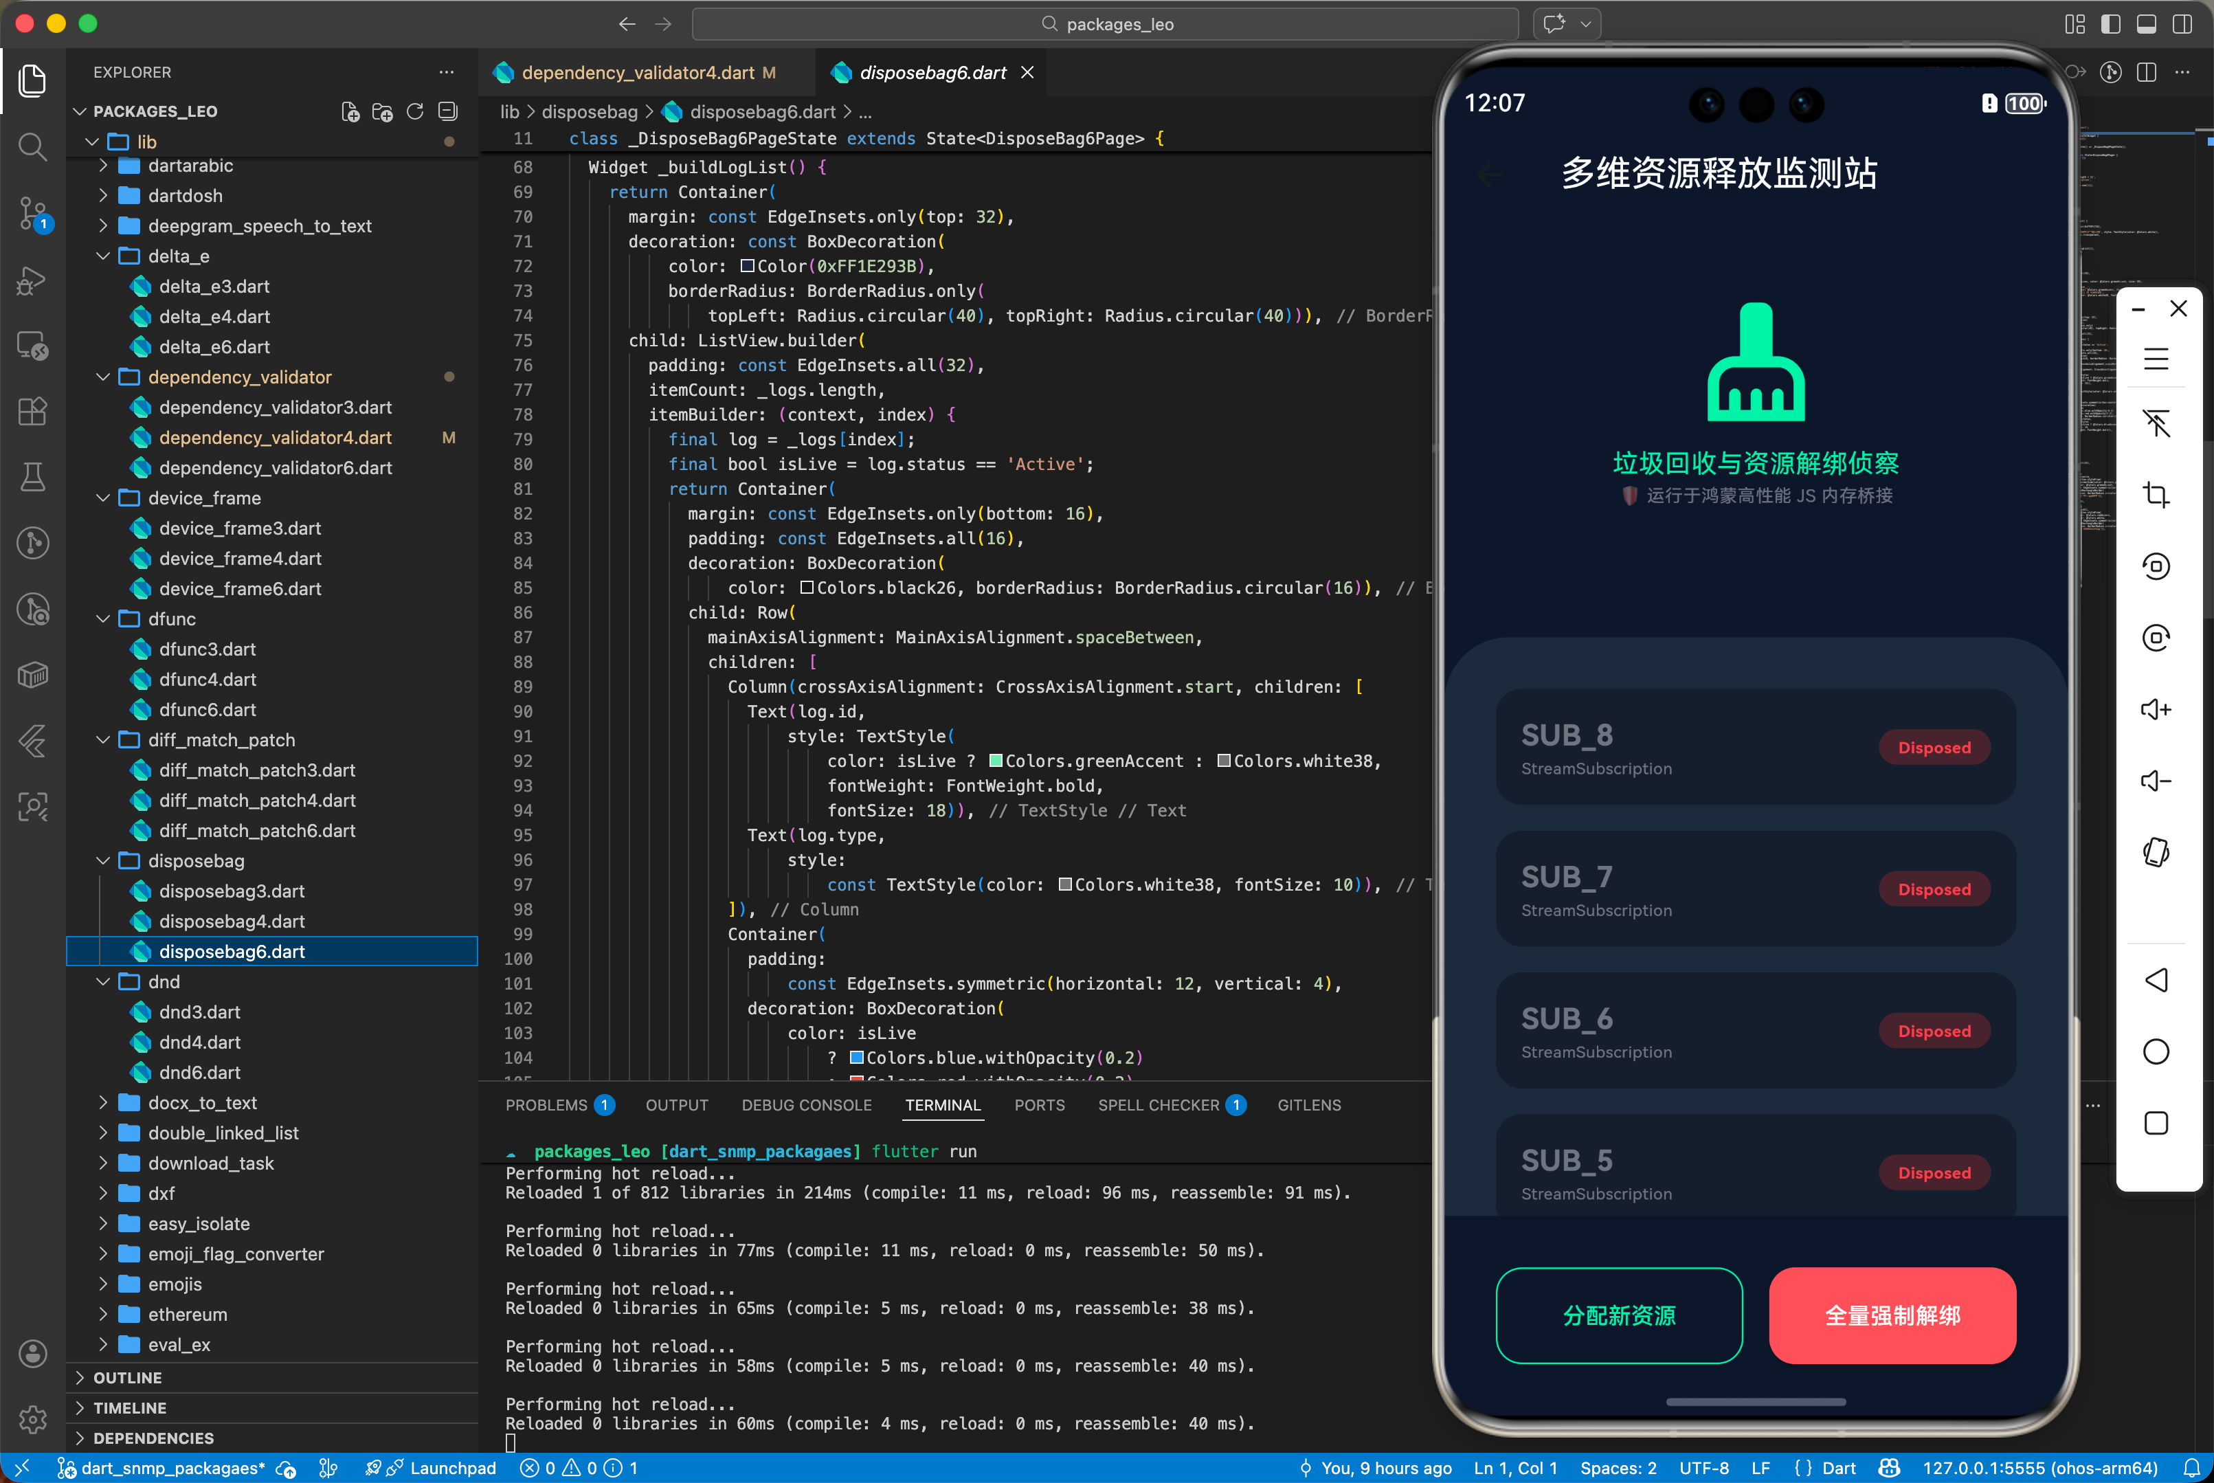Tap the red 全量强制解绑 button

1892,1315
